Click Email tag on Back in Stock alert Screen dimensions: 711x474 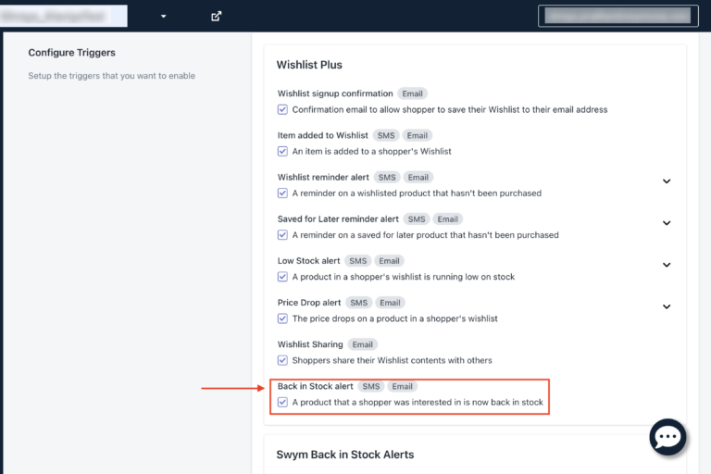[402, 386]
